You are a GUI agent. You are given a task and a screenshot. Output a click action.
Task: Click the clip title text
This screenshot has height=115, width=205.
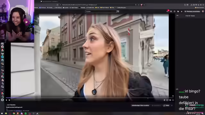click(14, 107)
